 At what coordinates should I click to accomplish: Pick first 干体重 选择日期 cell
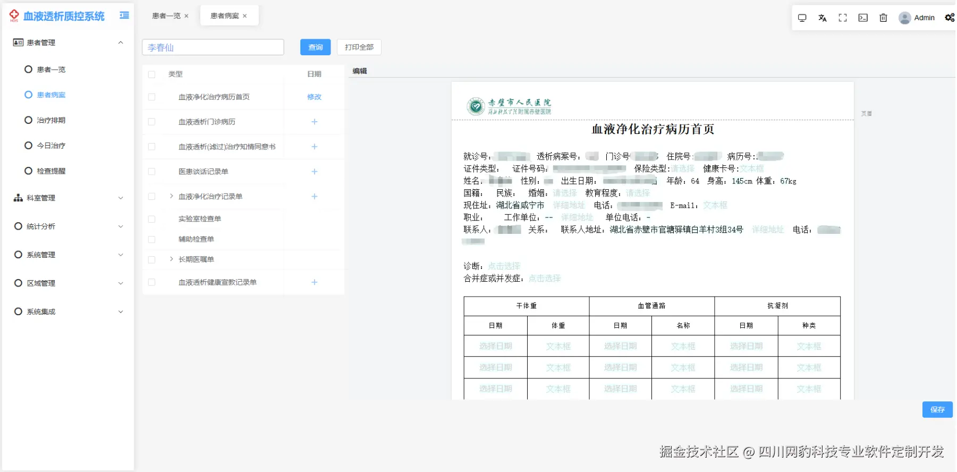[x=496, y=346]
